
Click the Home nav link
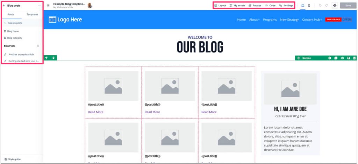(241, 20)
